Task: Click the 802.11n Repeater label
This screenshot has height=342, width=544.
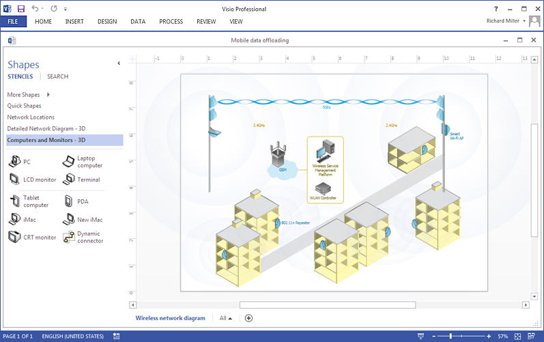Action: pos(296,223)
